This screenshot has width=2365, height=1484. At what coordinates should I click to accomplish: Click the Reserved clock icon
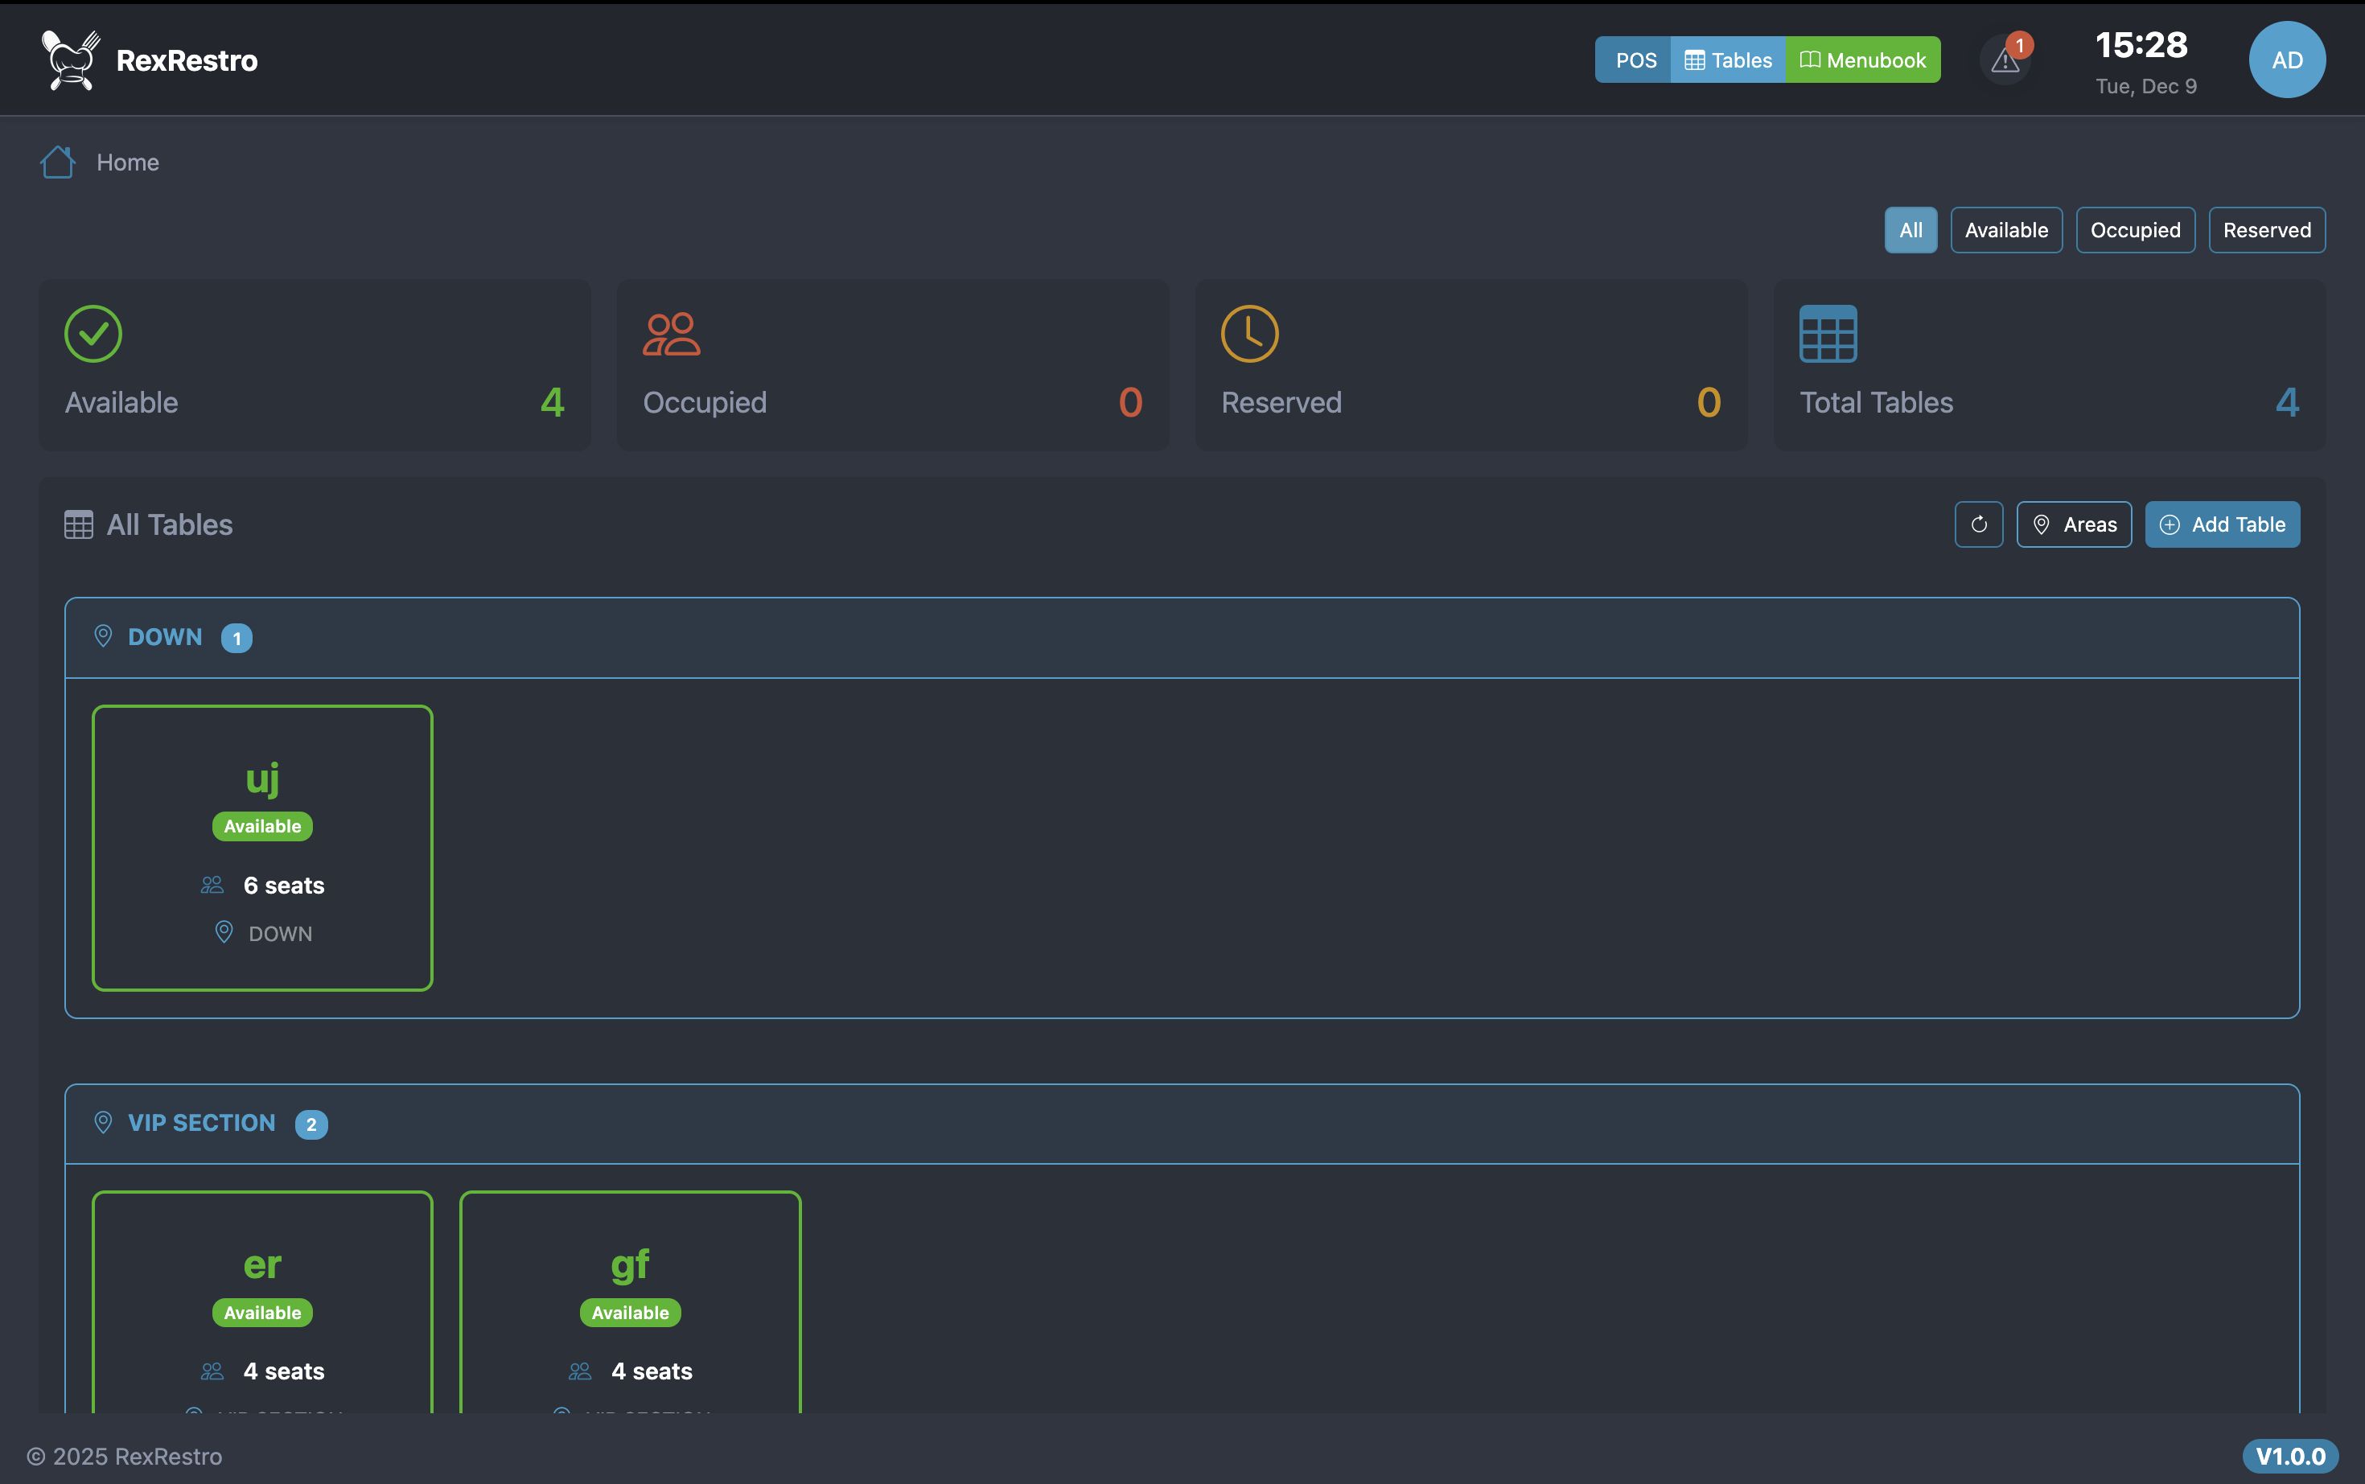coord(1249,334)
